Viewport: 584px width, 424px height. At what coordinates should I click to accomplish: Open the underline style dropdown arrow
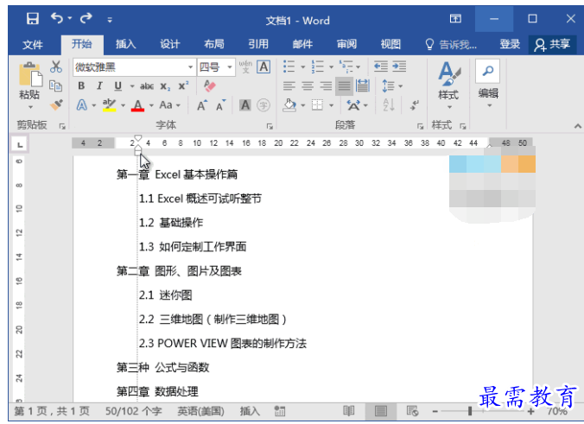click(x=132, y=86)
